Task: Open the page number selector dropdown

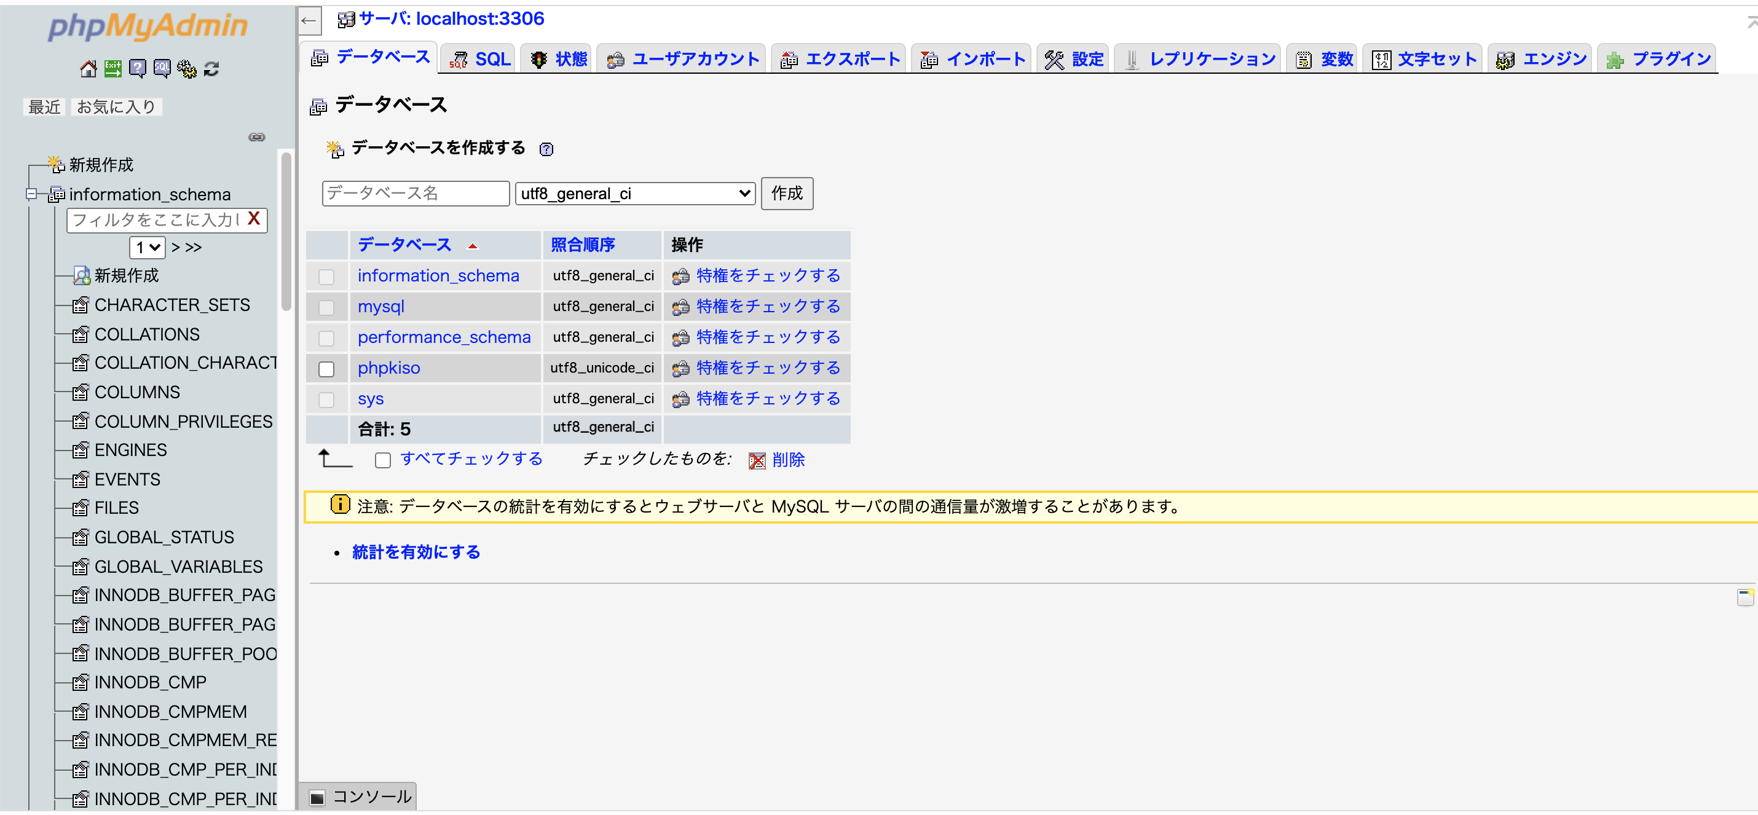Action: (x=146, y=247)
